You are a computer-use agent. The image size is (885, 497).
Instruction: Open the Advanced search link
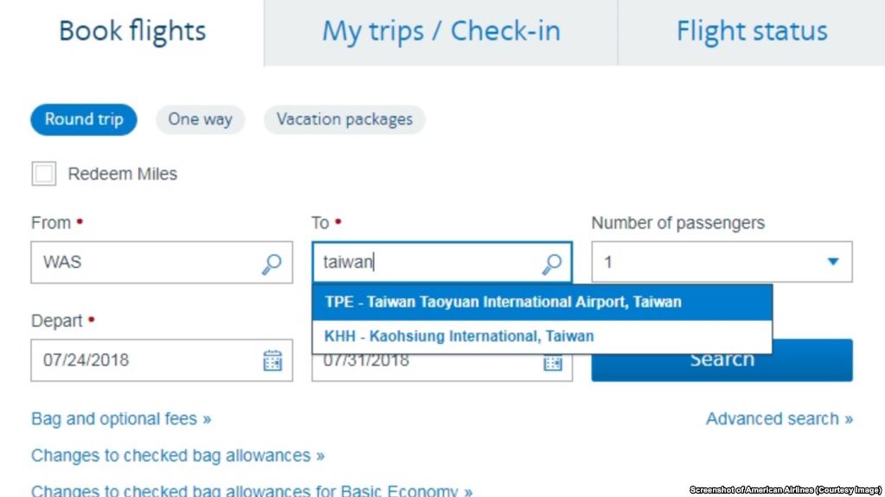(779, 419)
